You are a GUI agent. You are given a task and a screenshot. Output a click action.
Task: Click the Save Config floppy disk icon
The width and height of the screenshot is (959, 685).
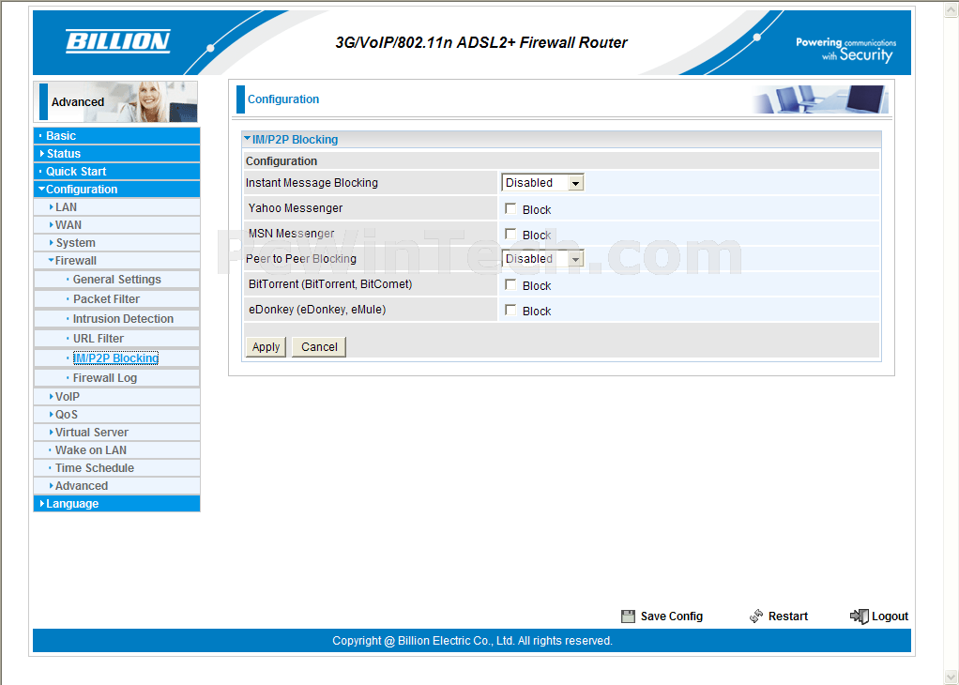(628, 616)
